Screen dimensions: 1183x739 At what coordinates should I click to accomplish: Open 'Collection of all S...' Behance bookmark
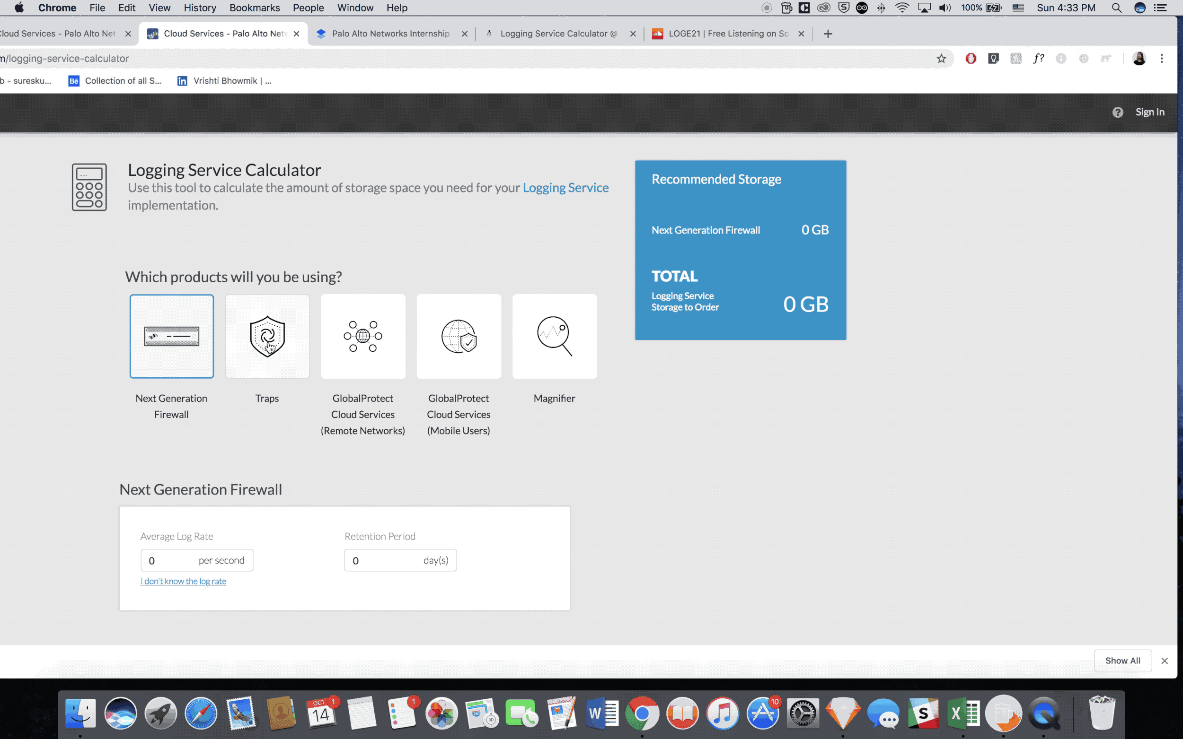point(115,81)
